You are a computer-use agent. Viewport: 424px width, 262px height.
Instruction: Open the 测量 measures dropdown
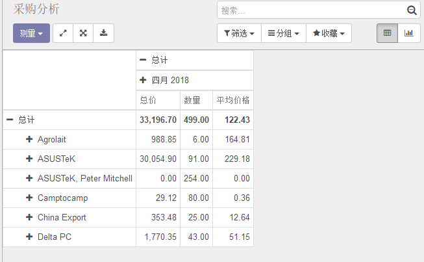[31, 33]
